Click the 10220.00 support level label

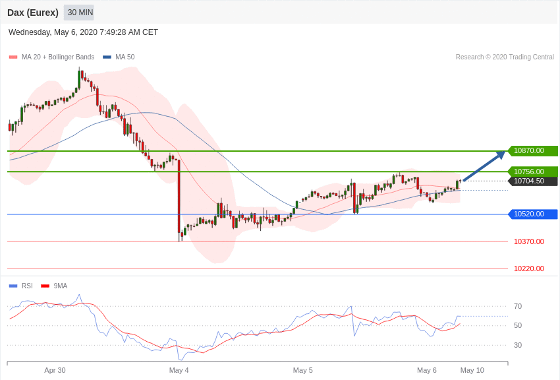coord(529,269)
